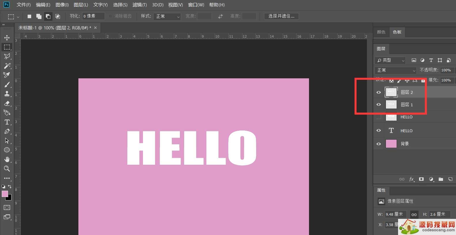This screenshot has width=456, height=235.
Task: Filter layers by shape layers icon
Action: pyautogui.click(x=440, y=60)
